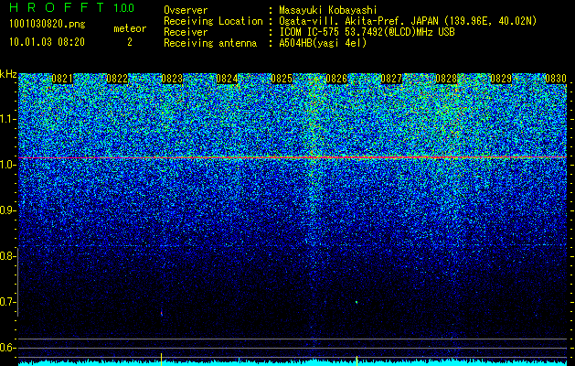Click the ICOM IC-575 53.7492 MHz USB text
This screenshot has height=366, width=575.
coord(367,32)
